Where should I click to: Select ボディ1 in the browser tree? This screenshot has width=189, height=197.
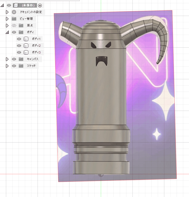36,39
